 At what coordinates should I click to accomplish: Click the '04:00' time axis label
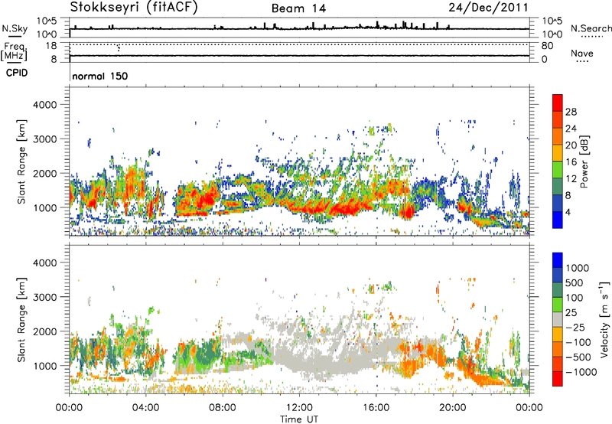tap(145, 408)
